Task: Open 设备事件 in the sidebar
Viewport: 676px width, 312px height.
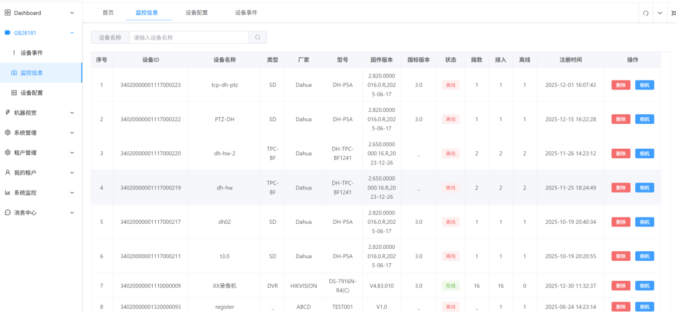Action: 31,53
